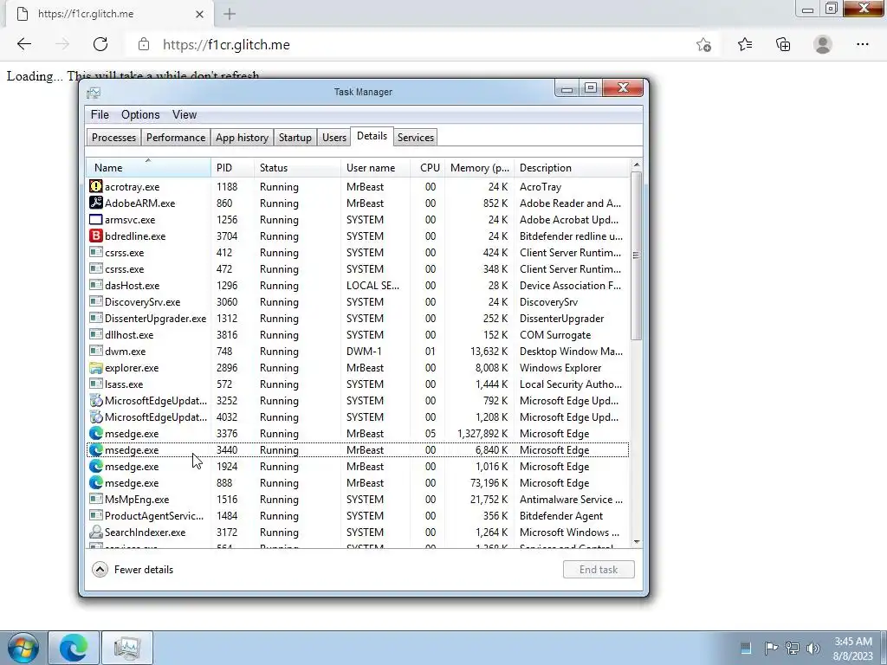Click the Task Manager title bar icon
887x665 pixels.
tap(94, 92)
